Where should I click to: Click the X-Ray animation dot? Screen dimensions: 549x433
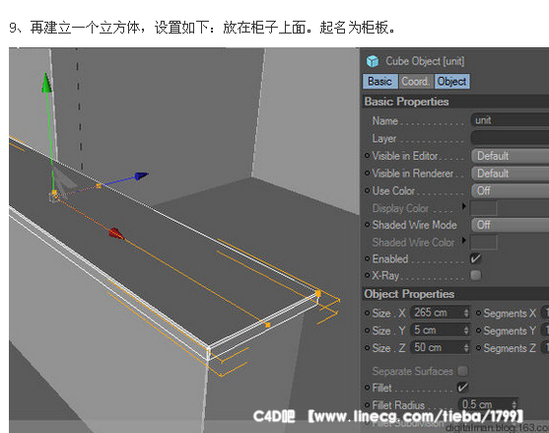pos(367,275)
